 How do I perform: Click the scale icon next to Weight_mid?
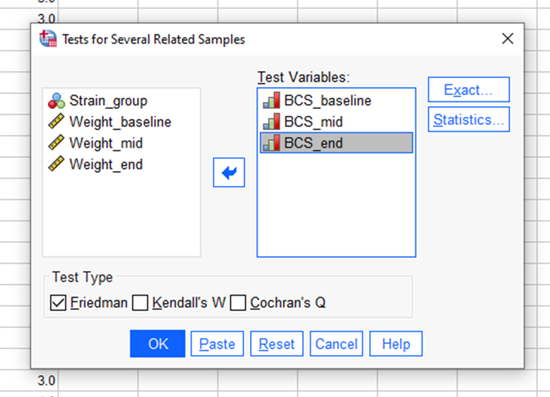point(60,143)
